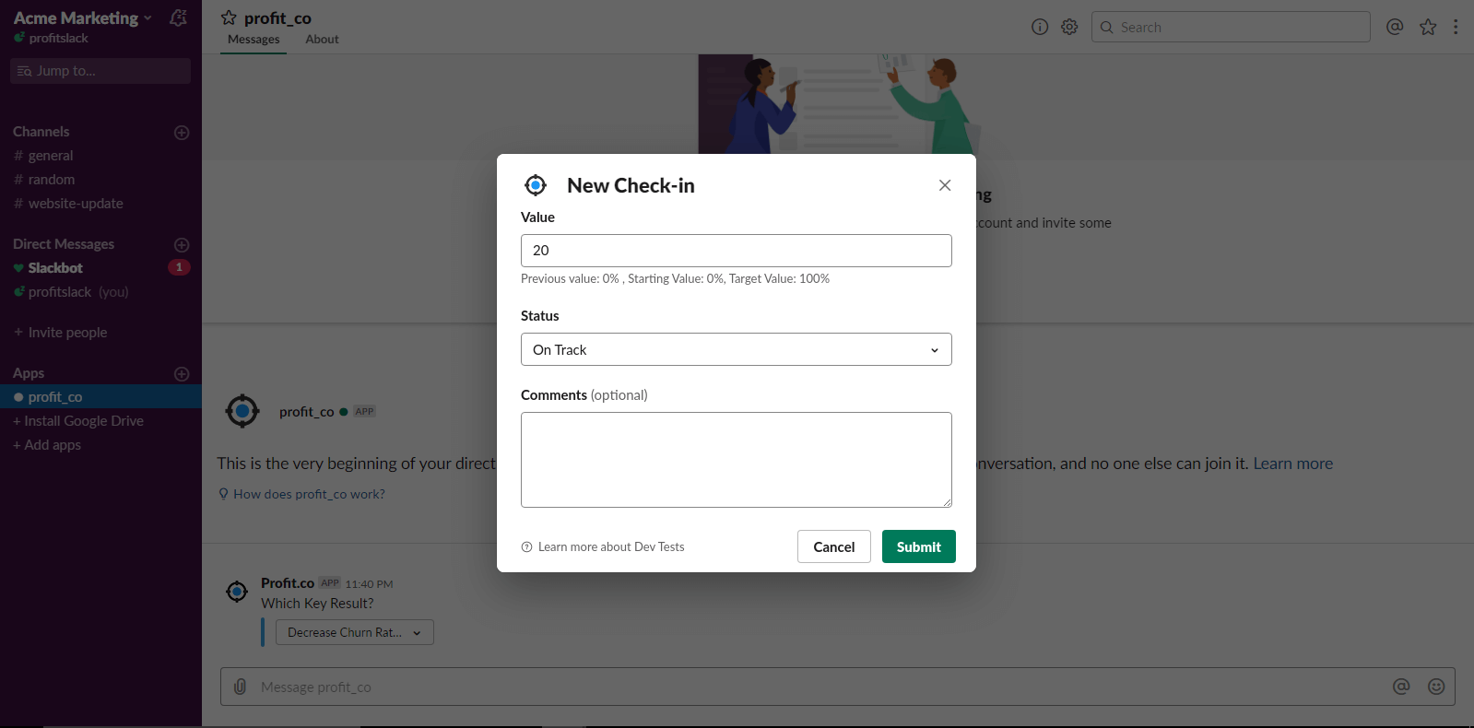This screenshot has width=1474, height=728.
Task: Cancel the check-in dialog
Action: pos(833,546)
